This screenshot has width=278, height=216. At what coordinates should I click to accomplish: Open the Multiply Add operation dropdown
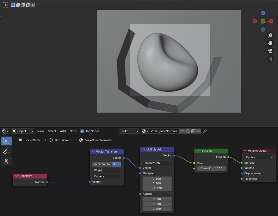point(157,162)
